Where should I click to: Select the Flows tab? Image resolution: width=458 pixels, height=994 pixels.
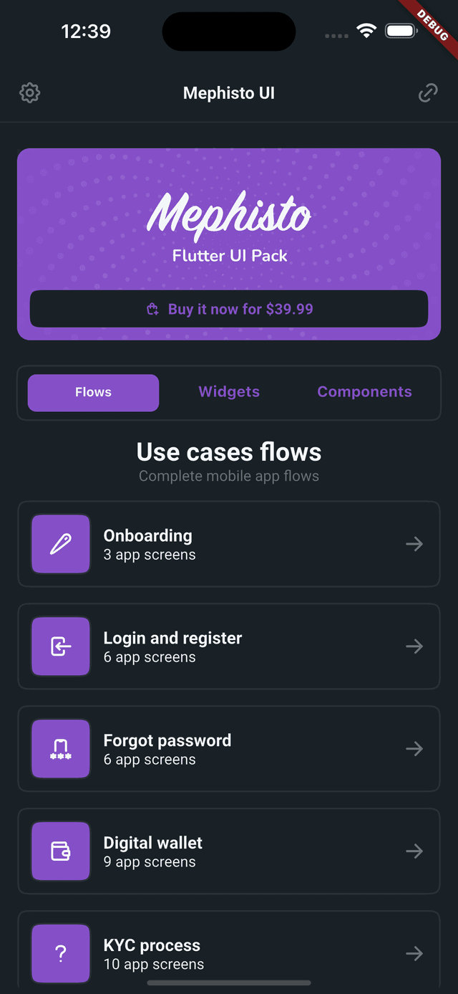(x=93, y=393)
